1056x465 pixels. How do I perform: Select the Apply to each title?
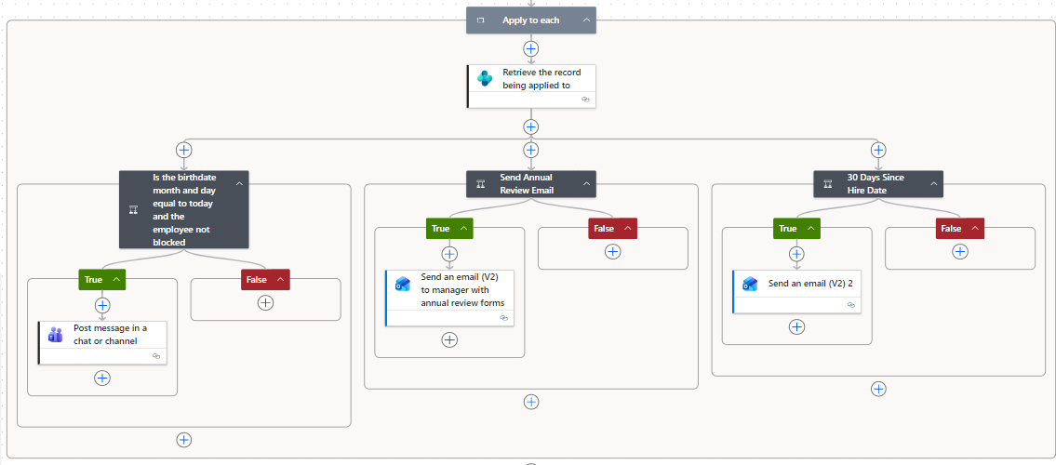point(530,20)
